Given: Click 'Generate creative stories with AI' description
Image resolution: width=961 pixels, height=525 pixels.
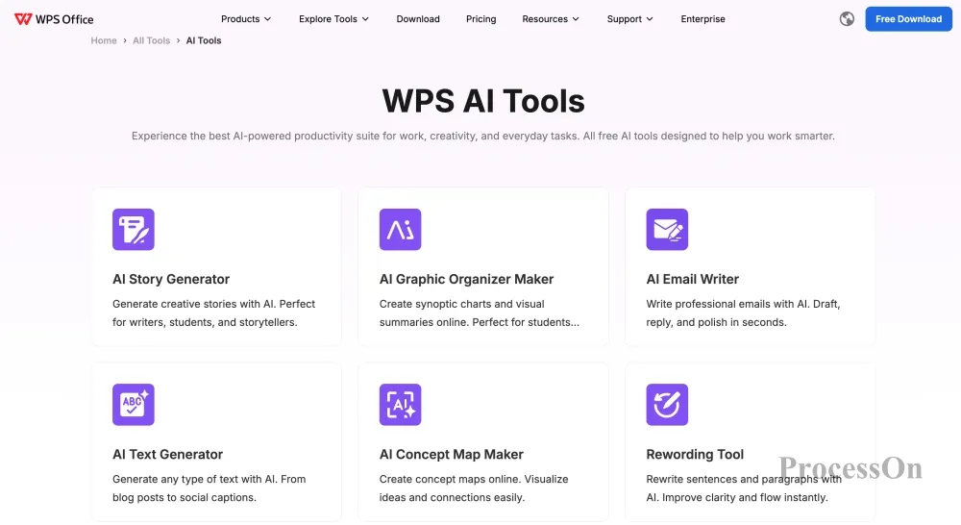Looking at the screenshot, I should 213,312.
